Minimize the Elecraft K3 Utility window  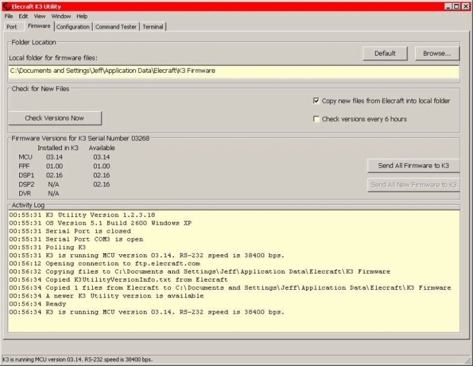[448, 7]
